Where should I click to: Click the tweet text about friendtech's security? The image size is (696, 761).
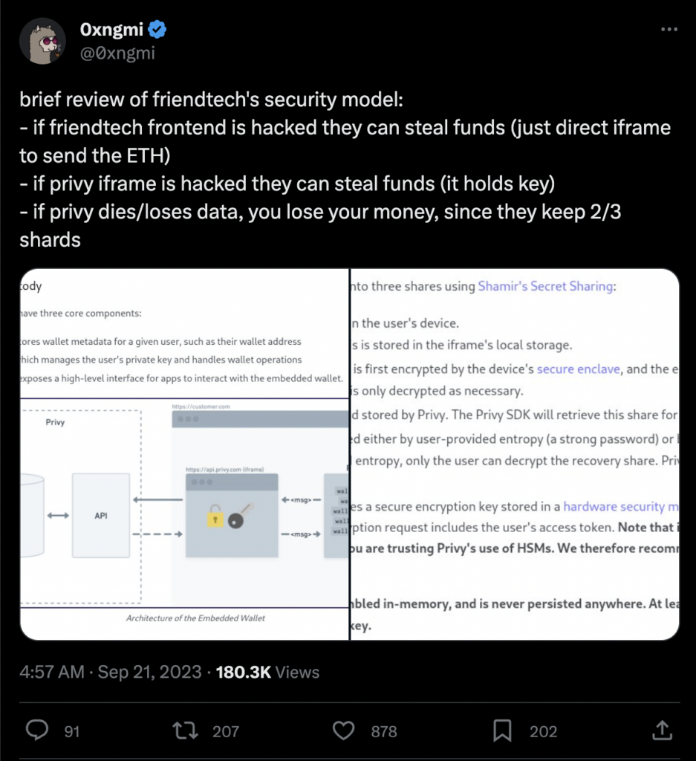(x=345, y=169)
